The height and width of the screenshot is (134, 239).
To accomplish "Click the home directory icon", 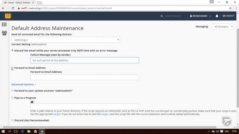I will (32, 102).
